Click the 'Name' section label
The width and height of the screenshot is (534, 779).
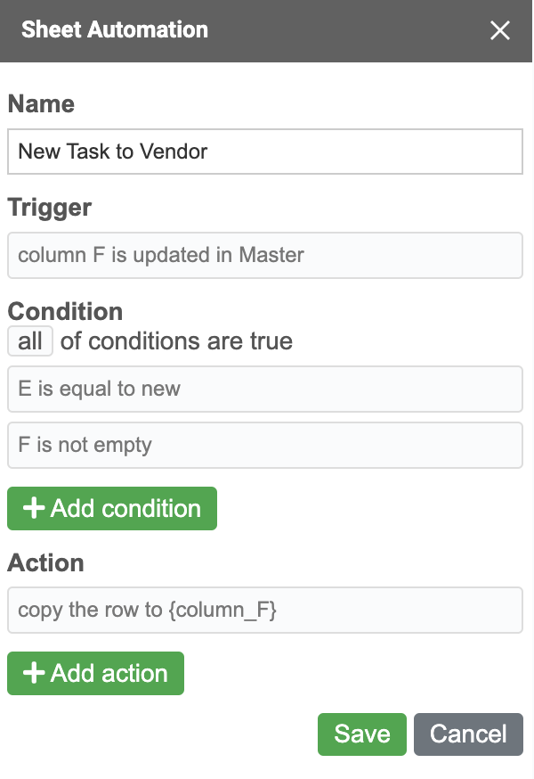[41, 104]
